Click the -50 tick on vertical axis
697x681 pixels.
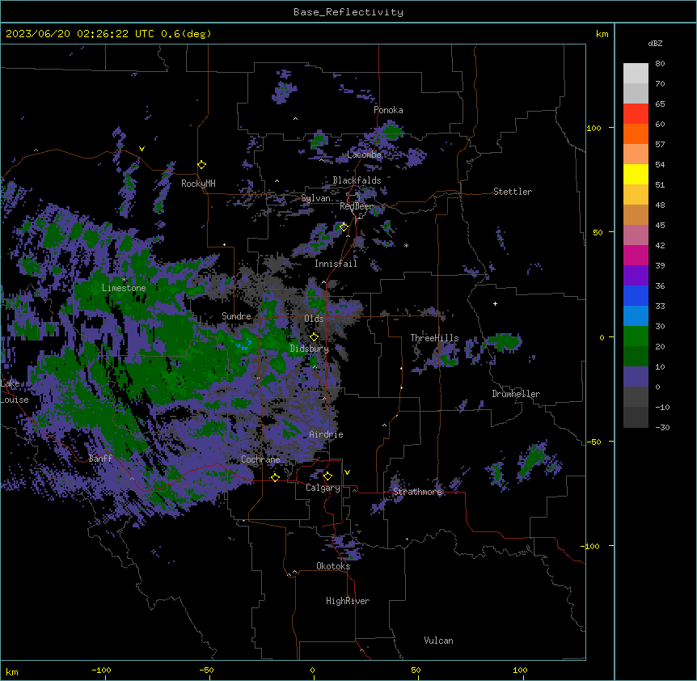(594, 442)
